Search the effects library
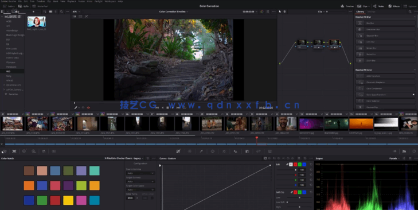 [410, 11]
